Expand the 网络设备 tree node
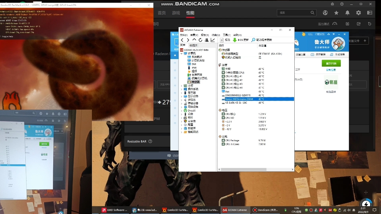Image resolution: width=381 pixels, height=214 pixels. click(x=182, y=107)
